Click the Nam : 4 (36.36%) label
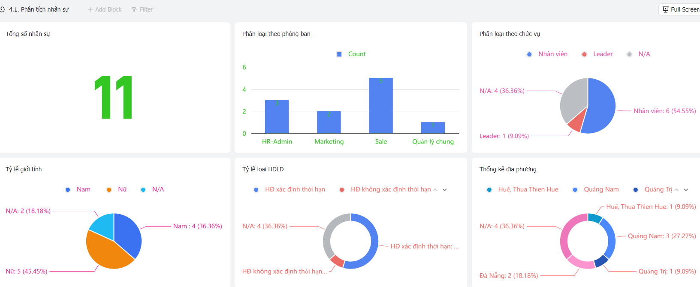The width and height of the screenshot is (700, 287). click(198, 226)
